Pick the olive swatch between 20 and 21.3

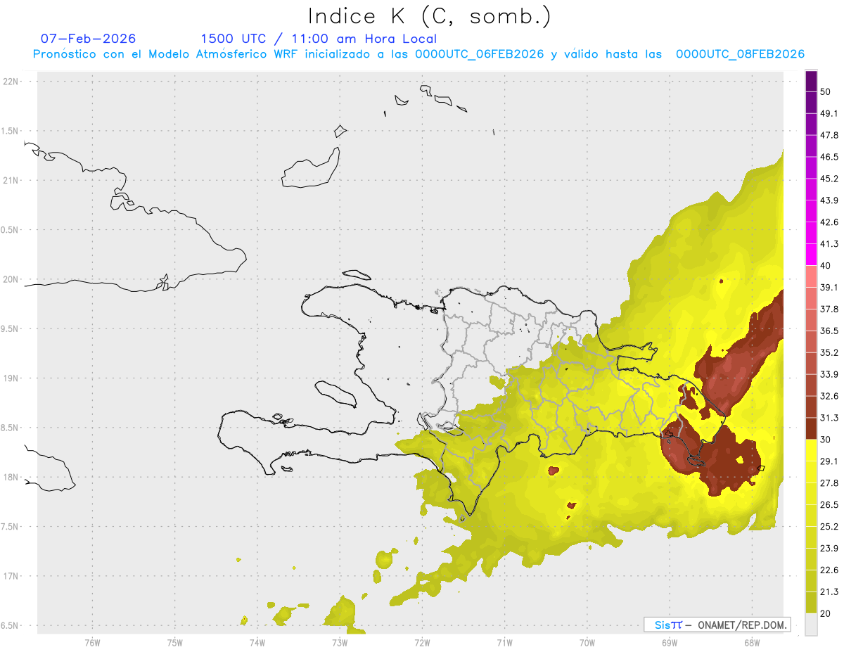click(x=811, y=603)
